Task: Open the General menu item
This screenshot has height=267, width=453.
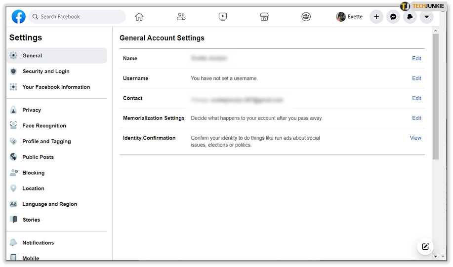Action: [57, 55]
